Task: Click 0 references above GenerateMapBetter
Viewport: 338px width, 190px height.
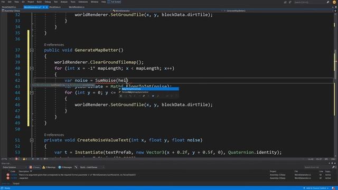Action: 54,45
